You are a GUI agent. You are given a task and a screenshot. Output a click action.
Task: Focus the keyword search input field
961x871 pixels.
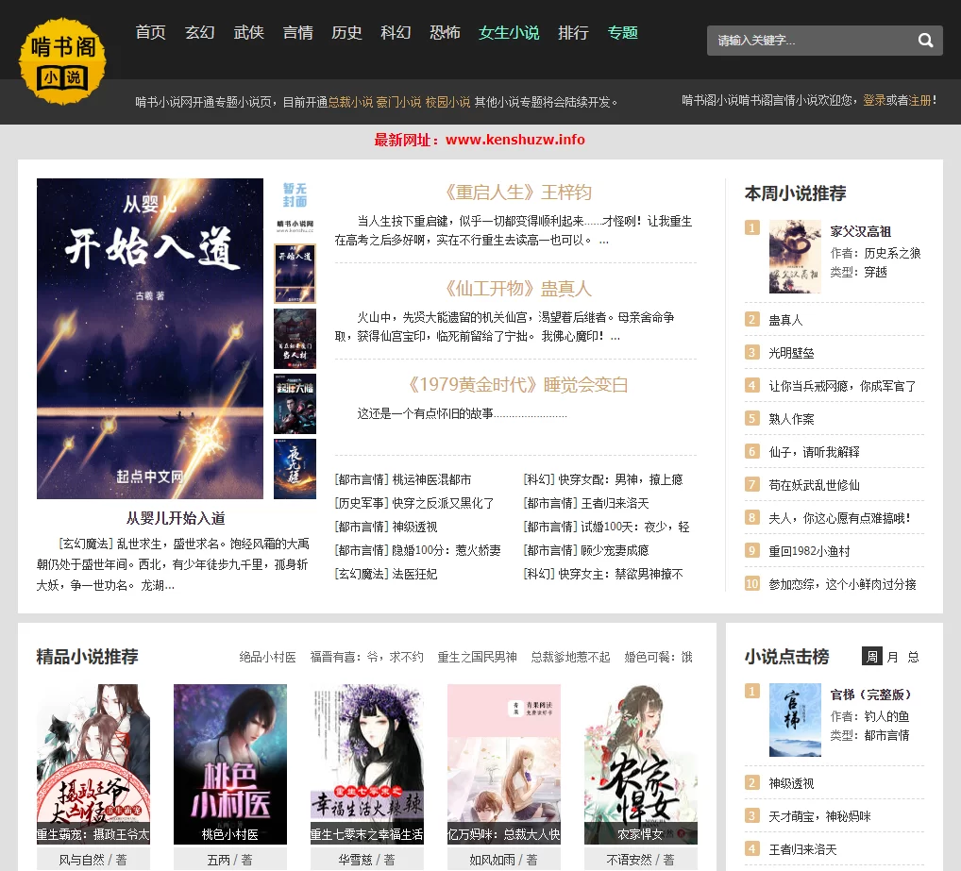pos(809,41)
